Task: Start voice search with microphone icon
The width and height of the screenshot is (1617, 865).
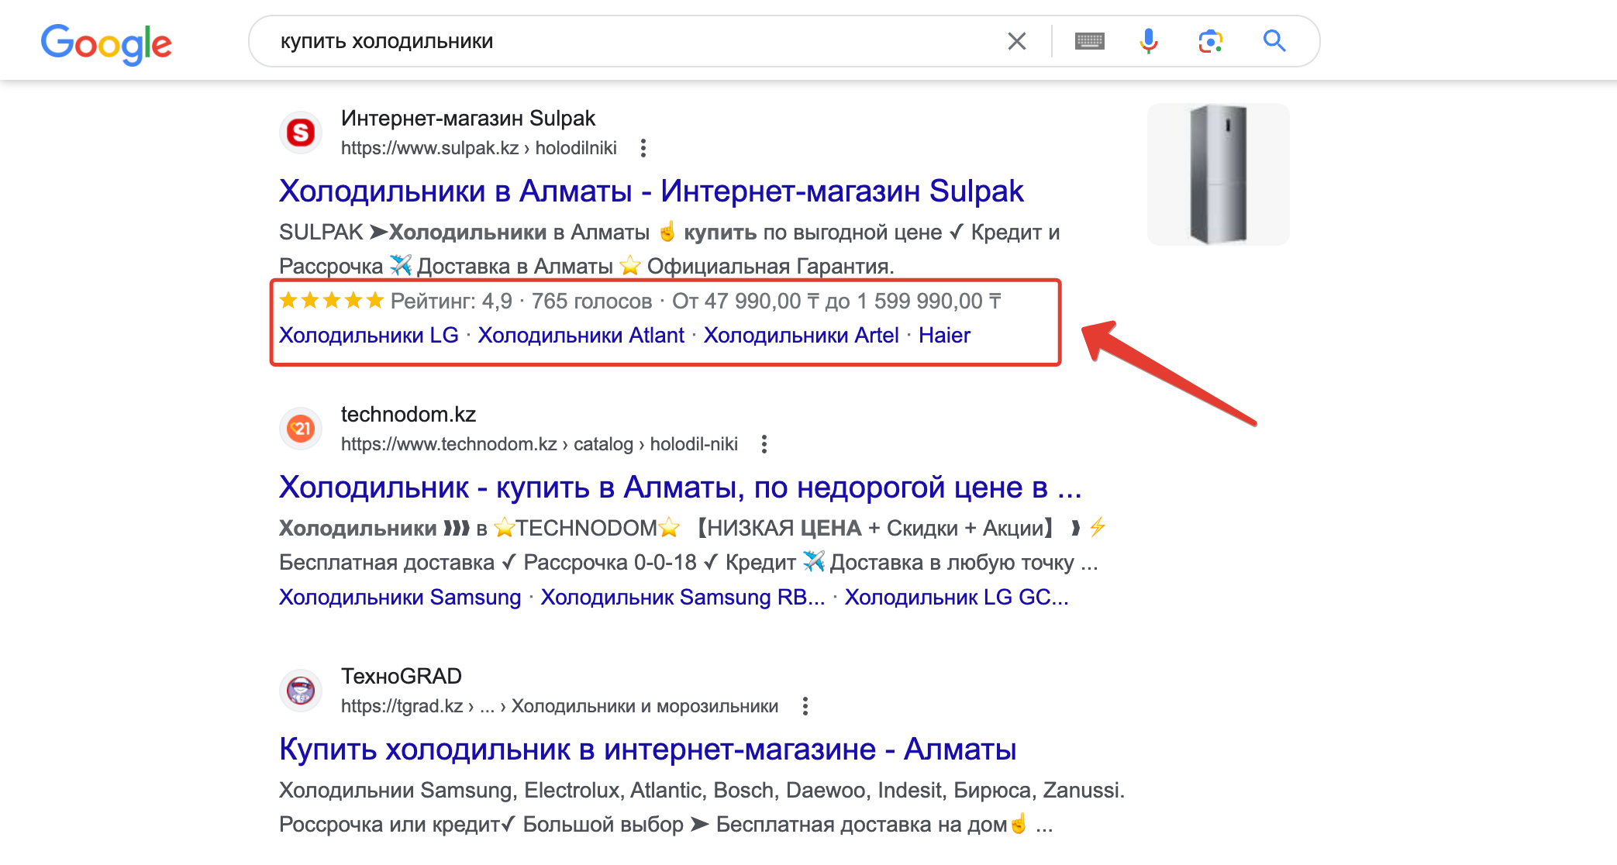Action: [1148, 41]
